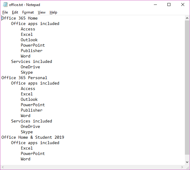Click 'Office Home & Student 2019' line
The height and width of the screenshot is (170, 190).
pyautogui.click(x=33, y=137)
